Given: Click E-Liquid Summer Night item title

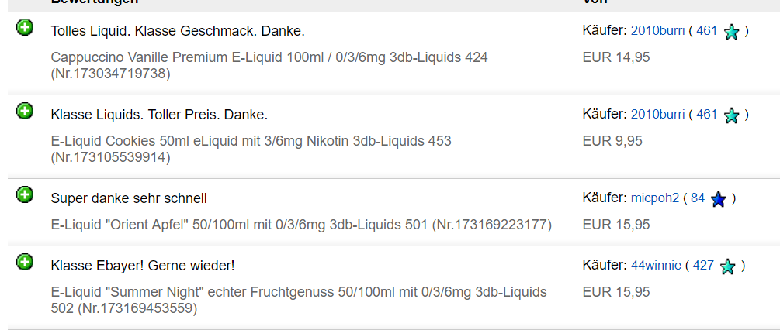Looking at the screenshot, I should coord(299,300).
